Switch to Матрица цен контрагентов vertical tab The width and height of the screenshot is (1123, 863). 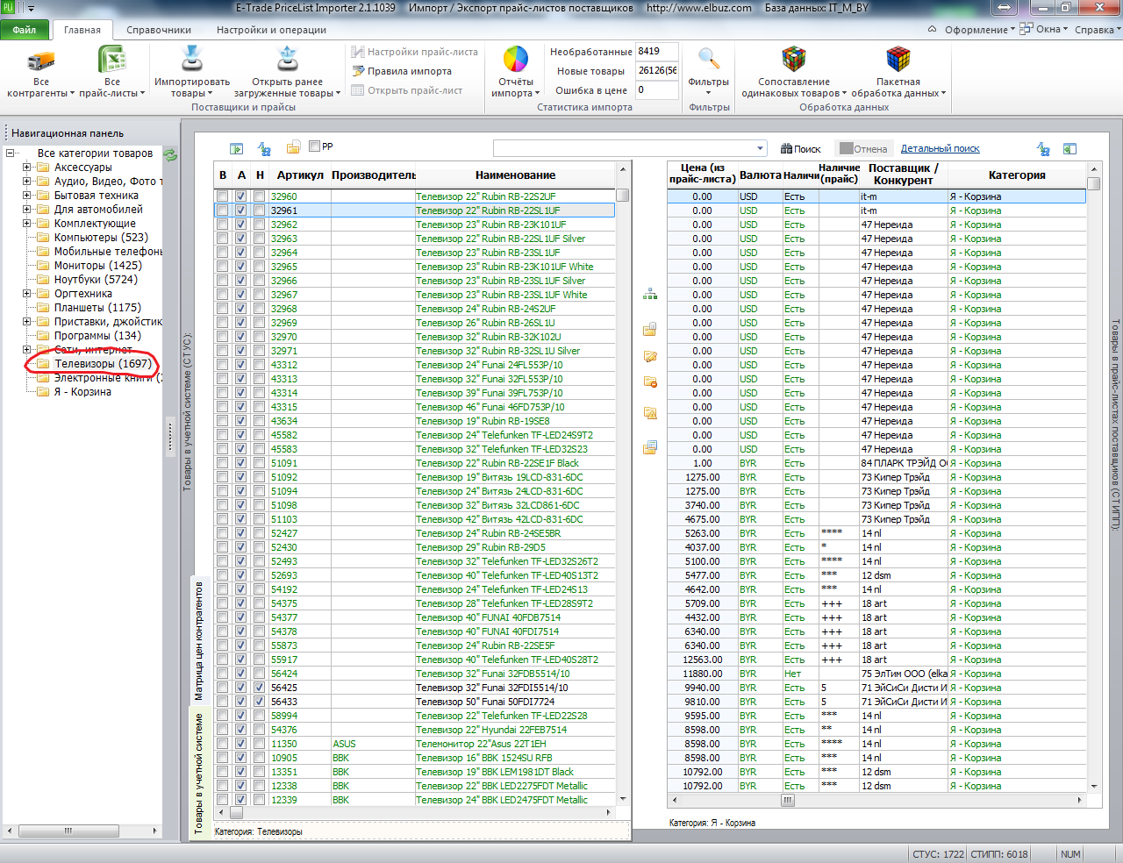tap(199, 640)
